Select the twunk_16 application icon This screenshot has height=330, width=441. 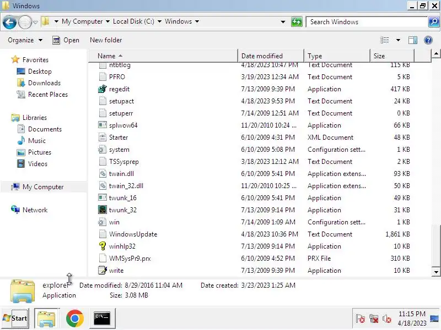click(103, 198)
